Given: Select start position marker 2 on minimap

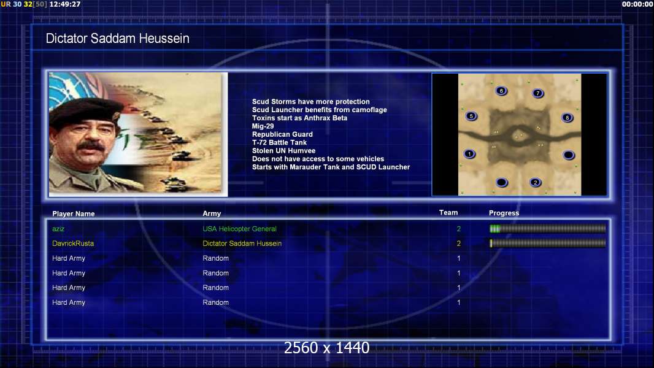Looking at the screenshot, I should coord(536,183).
